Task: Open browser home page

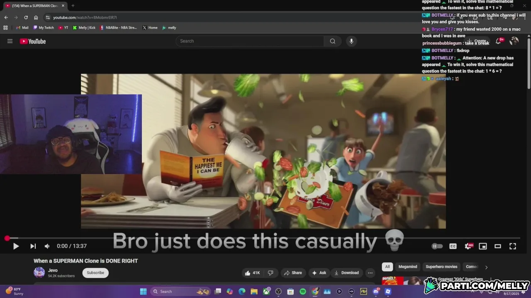Action: tap(36, 17)
